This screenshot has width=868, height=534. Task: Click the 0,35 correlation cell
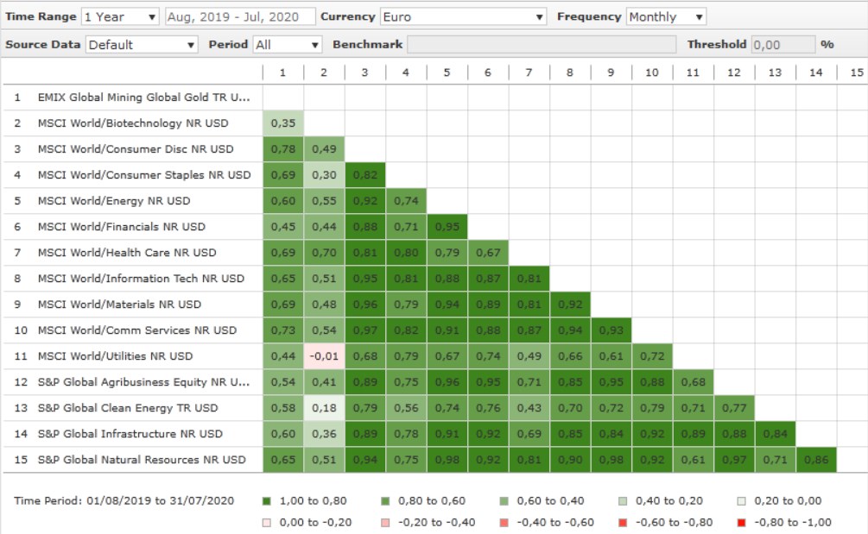[282, 123]
